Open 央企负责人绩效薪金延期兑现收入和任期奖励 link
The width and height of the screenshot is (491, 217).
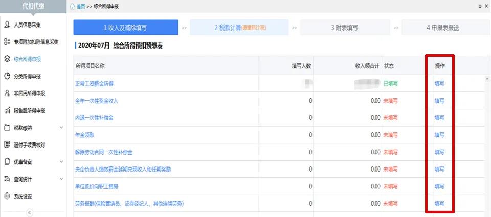pyautogui.click(x=123, y=170)
